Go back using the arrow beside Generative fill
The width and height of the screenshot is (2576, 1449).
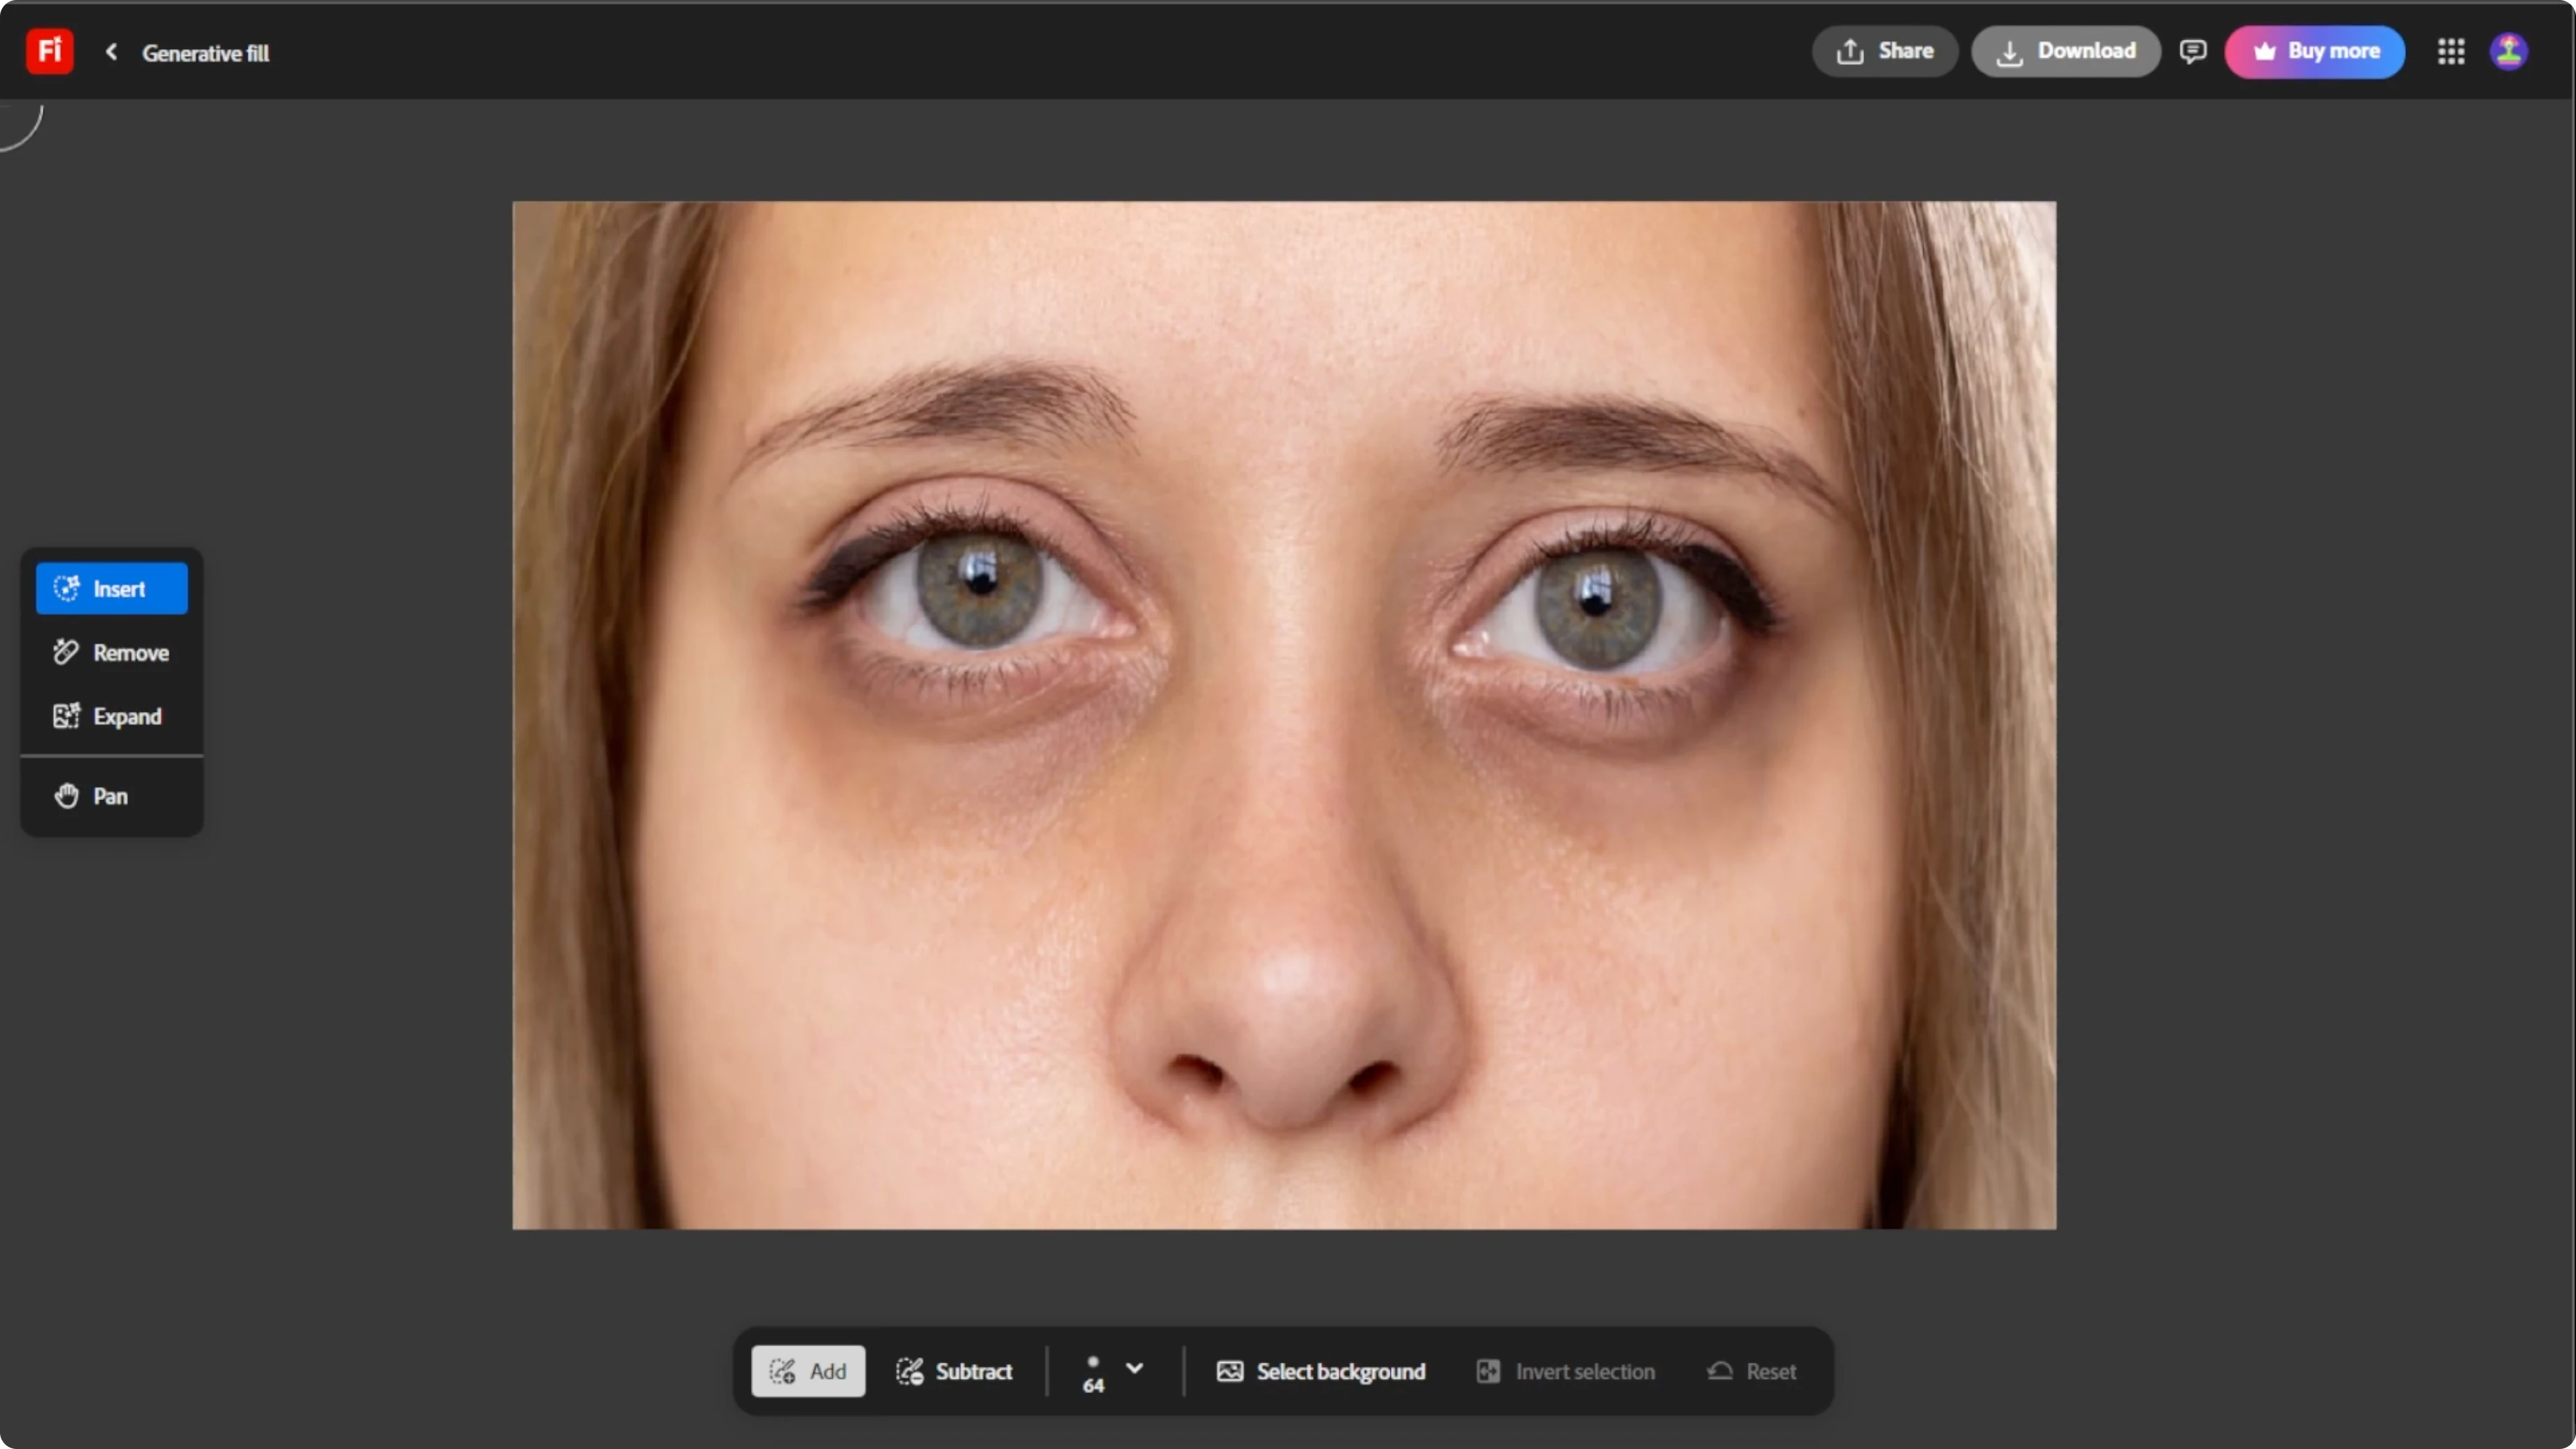coord(112,52)
